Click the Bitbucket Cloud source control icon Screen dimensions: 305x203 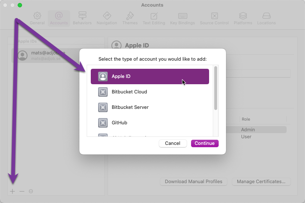[103, 92]
